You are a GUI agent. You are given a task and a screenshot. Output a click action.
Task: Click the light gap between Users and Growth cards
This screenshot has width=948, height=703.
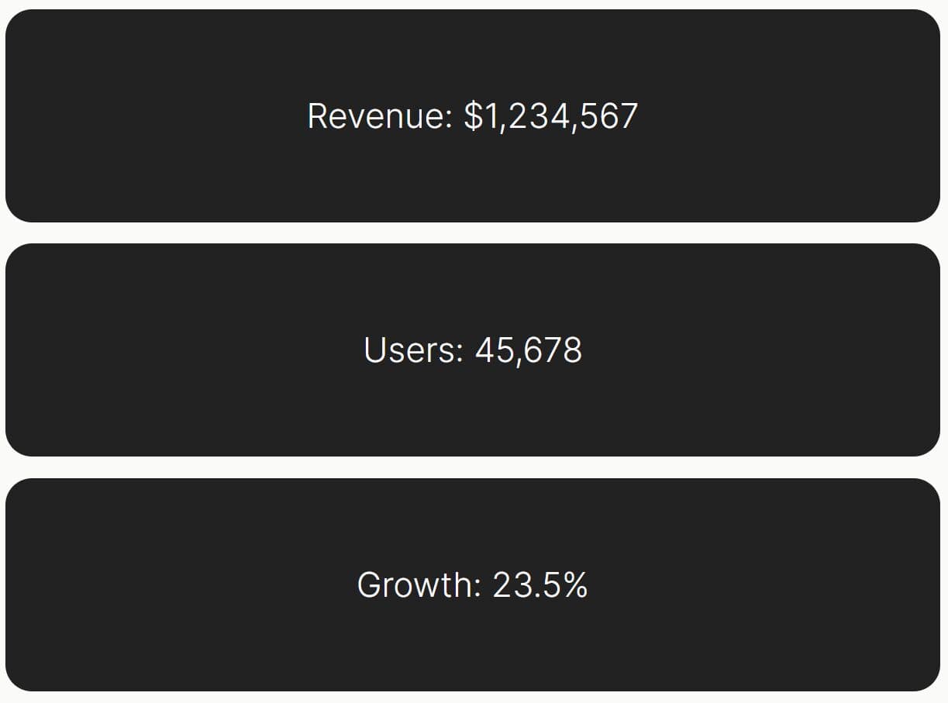pyautogui.click(x=473, y=467)
